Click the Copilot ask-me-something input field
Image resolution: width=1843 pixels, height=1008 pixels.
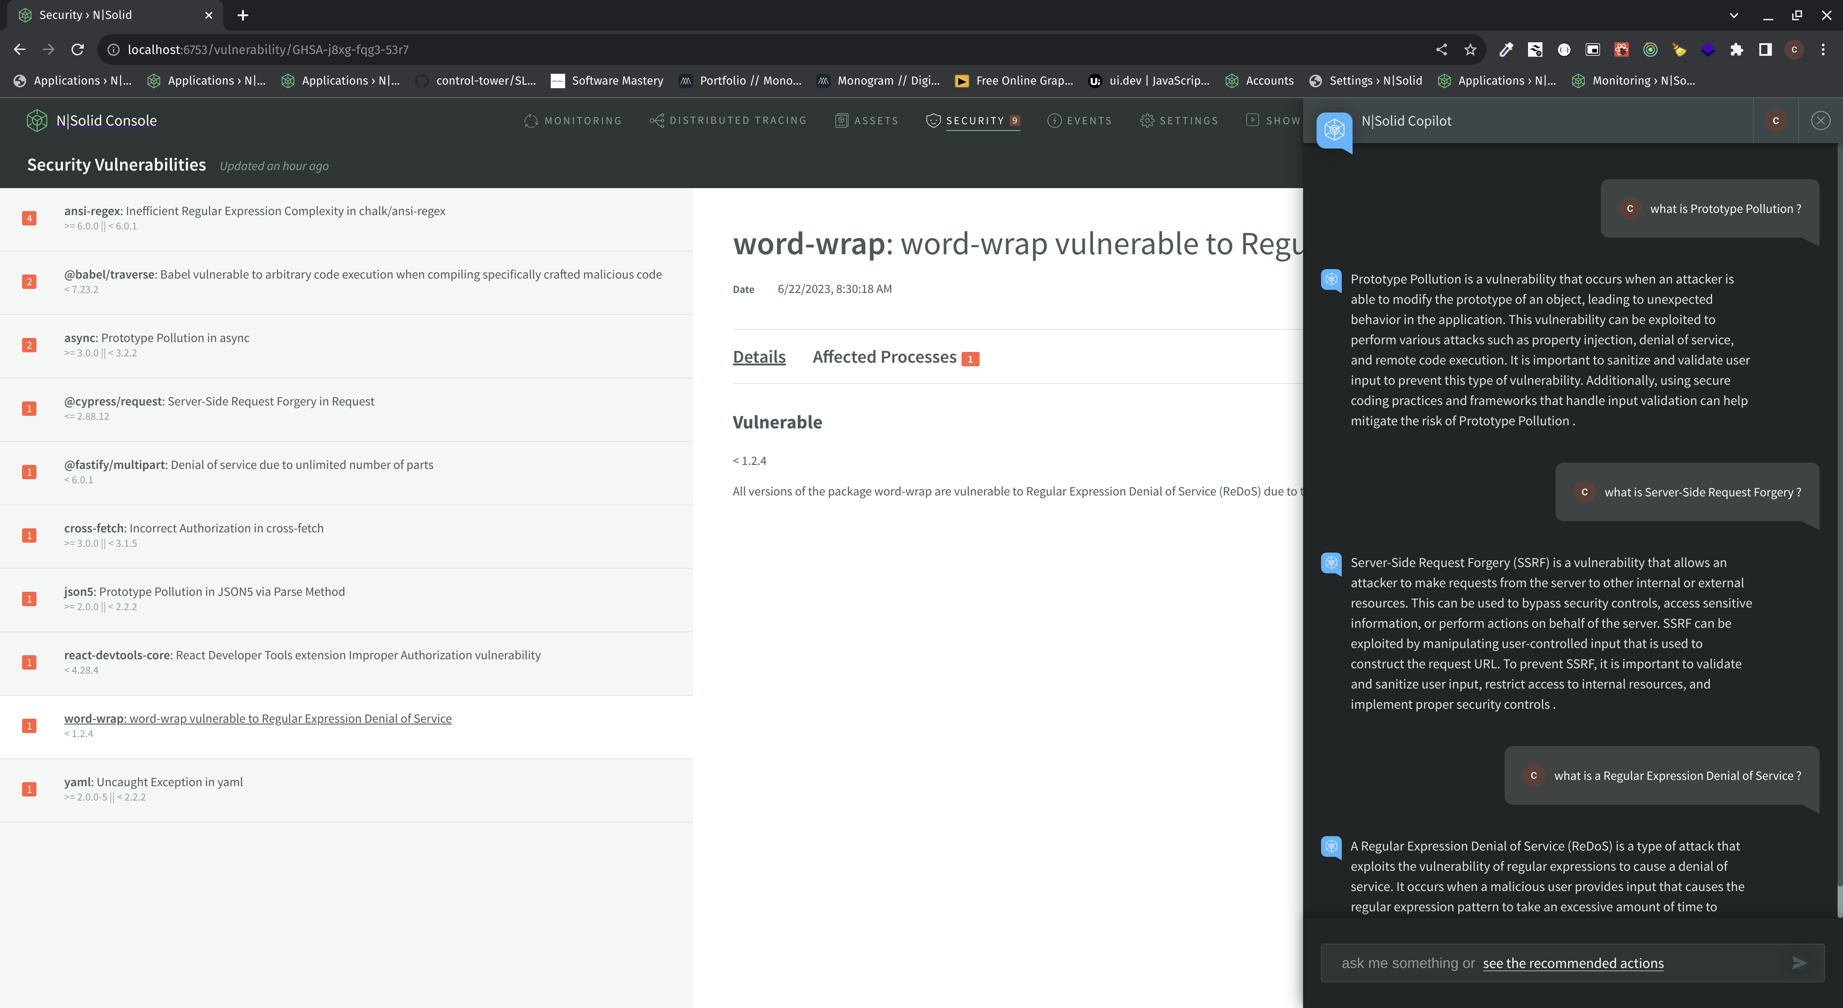1402,963
